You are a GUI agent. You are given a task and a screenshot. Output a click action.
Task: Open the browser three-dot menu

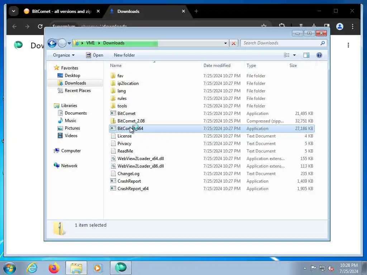[353, 26]
